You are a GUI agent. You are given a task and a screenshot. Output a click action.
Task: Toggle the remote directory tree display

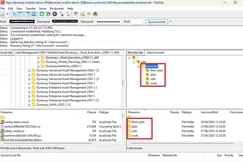[x=27, y=14]
